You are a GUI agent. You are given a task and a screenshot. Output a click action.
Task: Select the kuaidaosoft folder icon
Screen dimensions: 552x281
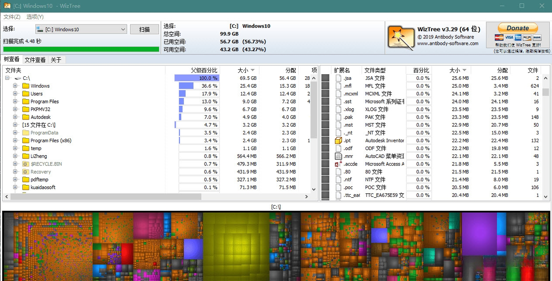click(x=26, y=187)
